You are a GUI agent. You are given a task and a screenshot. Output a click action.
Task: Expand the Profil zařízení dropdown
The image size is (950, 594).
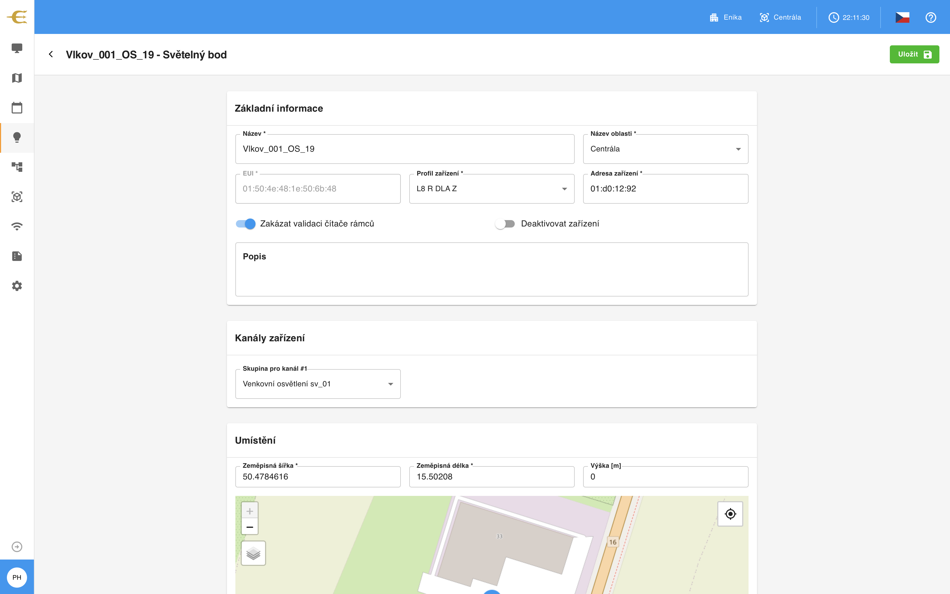pos(491,189)
